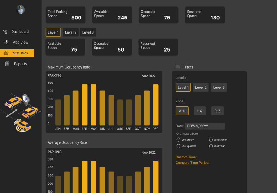Image resolution: width=277 pixels, height=193 pixels.
Task: Click the Reserved Space 180 card
Action: point(205,15)
